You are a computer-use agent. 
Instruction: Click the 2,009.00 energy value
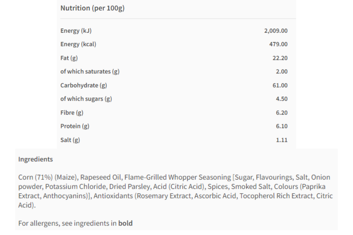point(276,31)
